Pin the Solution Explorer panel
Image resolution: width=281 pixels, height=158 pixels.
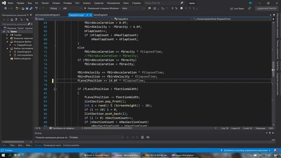click(x=31, y=15)
